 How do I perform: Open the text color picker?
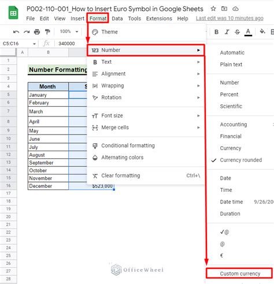pos(248,32)
